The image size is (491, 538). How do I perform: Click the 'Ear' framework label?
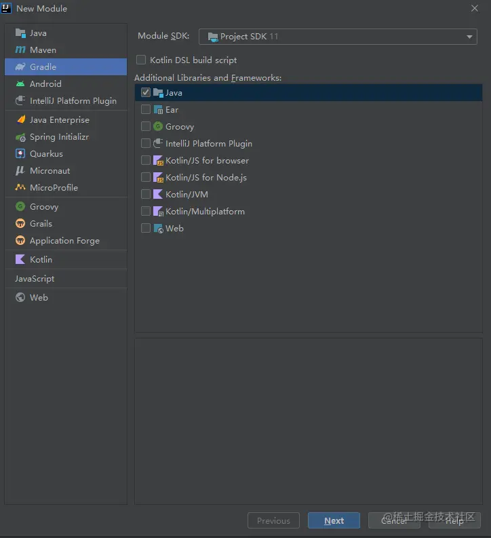click(x=172, y=110)
